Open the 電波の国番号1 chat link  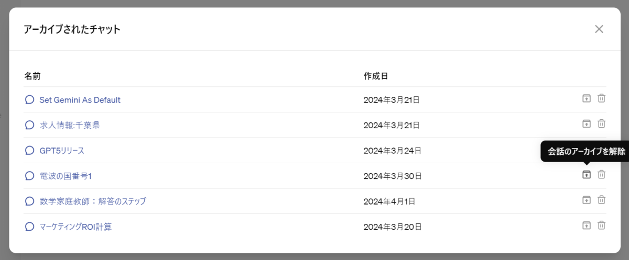pyautogui.click(x=66, y=176)
